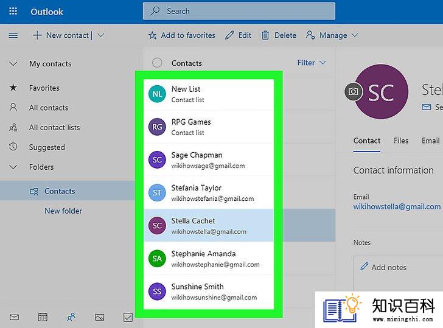
Task: Click the SA avatar of Stephanie Amanda
Action: click(157, 258)
